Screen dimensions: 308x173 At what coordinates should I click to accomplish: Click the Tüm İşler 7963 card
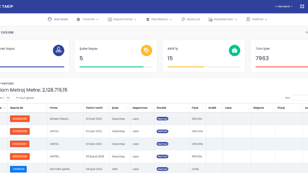tap(280, 56)
